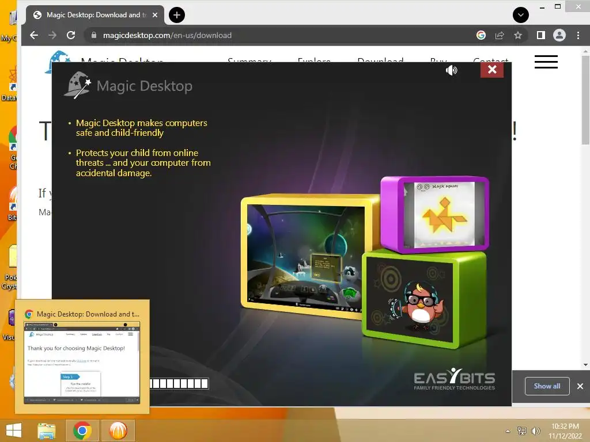
Task: Click the volume icon in system tray
Action: point(535,430)
